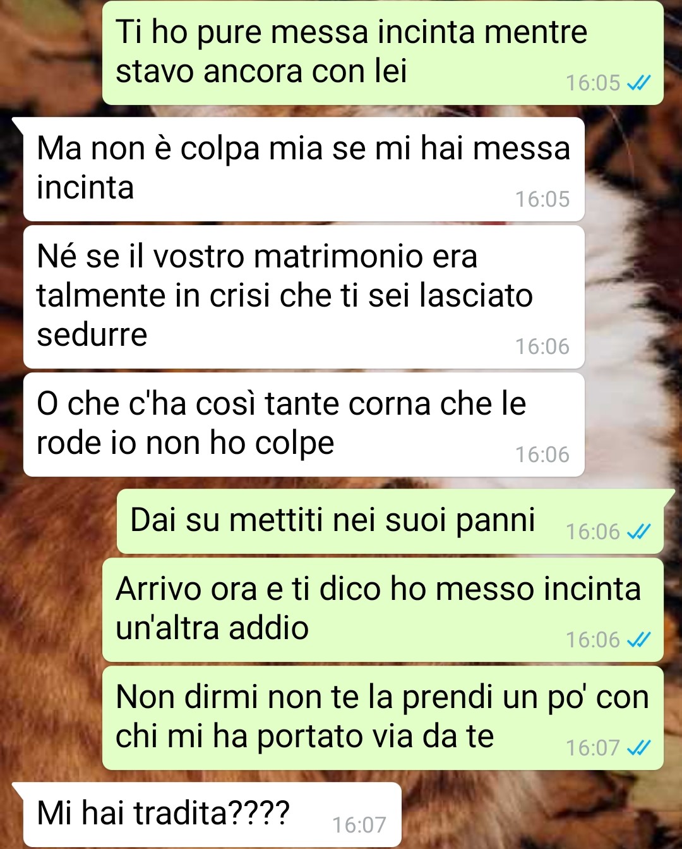Tap chat wallpaper beside 'Mi hai tradita' bubble

(x=537, y=814)
